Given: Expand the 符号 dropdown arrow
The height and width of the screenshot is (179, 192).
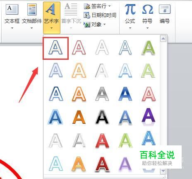Looking at the screenshot, I should pyautogui.click(x=147, y=28).
